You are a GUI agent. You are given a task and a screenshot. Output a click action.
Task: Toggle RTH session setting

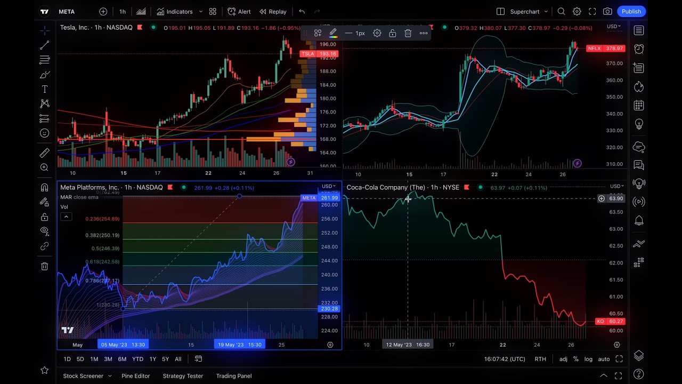click(x=540, y=359)
